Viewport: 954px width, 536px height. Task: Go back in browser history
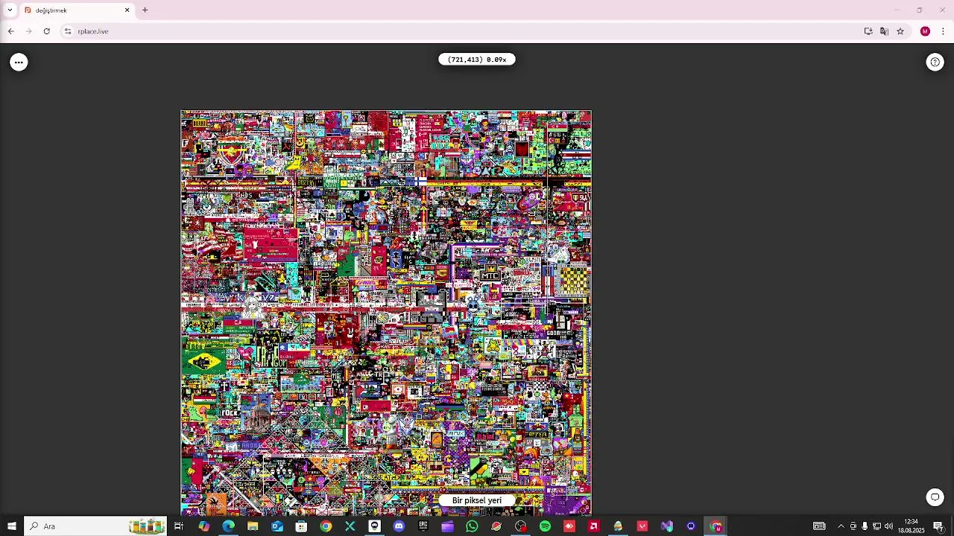(11, 31)
